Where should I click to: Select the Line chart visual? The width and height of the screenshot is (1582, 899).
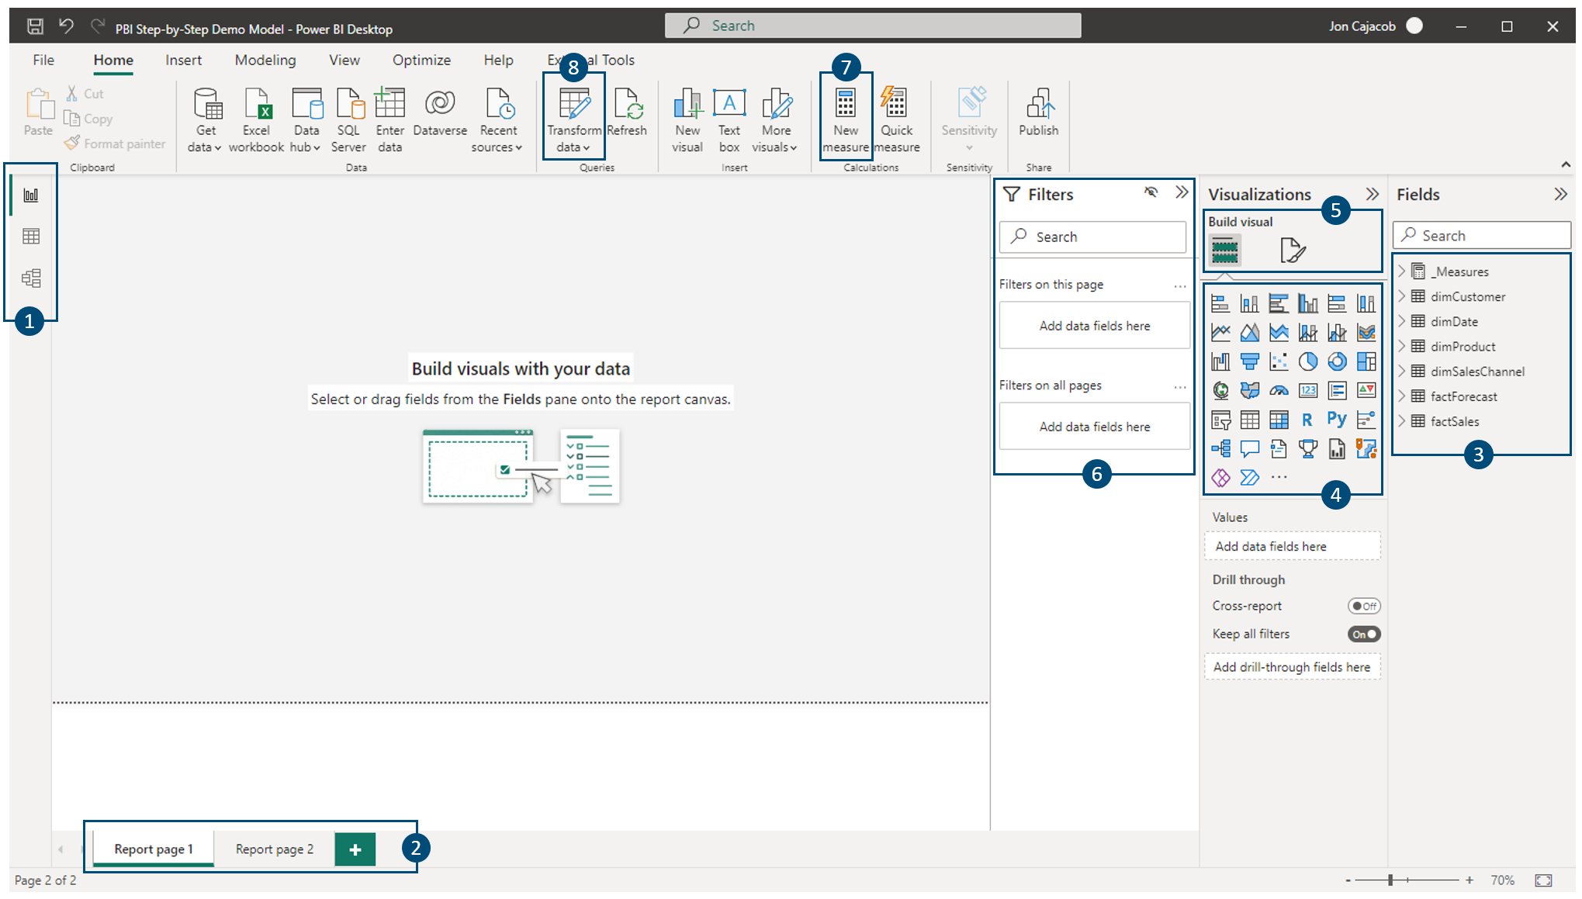pyautogui.click(x=1220, y=333)
